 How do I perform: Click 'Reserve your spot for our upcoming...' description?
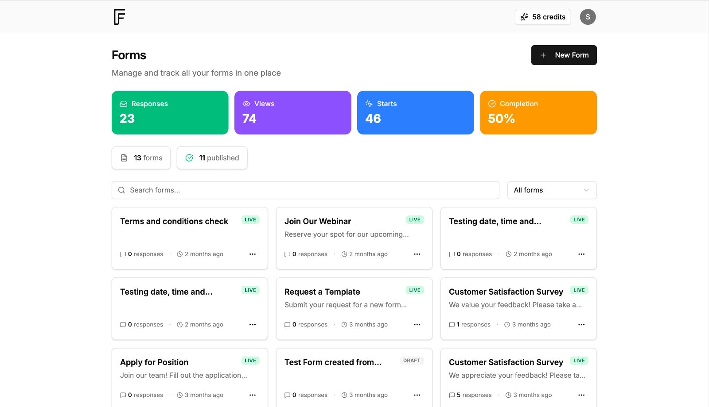click(347, 234)
